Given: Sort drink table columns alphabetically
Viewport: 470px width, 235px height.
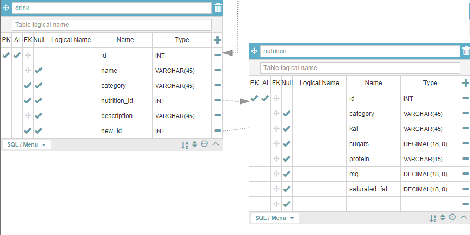Looking at the screenshot, I should 185,144.
